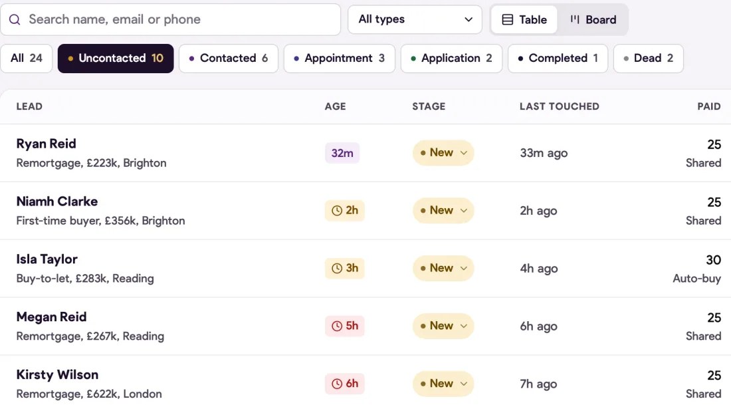Select the Application 2 filter tab
The width and height of the screenshot is (731, 405).
(x=451, y=59)
